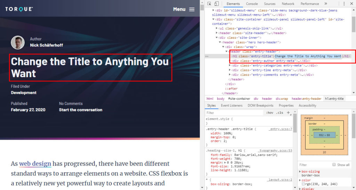Viewport: 356px width, 190px height.
Task: Click the 652 × 88 box model content
Action: click(x=324, y=135)
